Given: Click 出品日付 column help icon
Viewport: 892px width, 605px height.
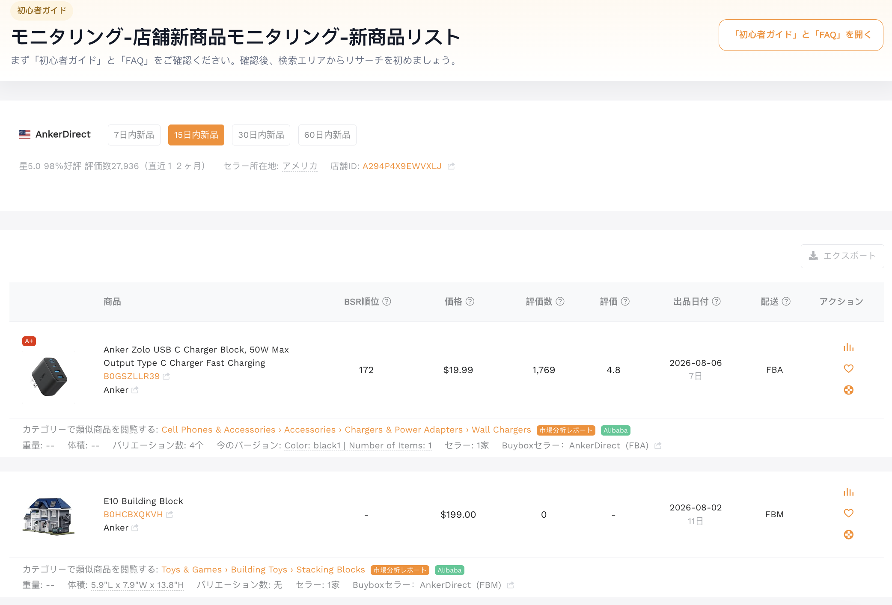Looking at the screenshot, I should click(x=716, y=302).
